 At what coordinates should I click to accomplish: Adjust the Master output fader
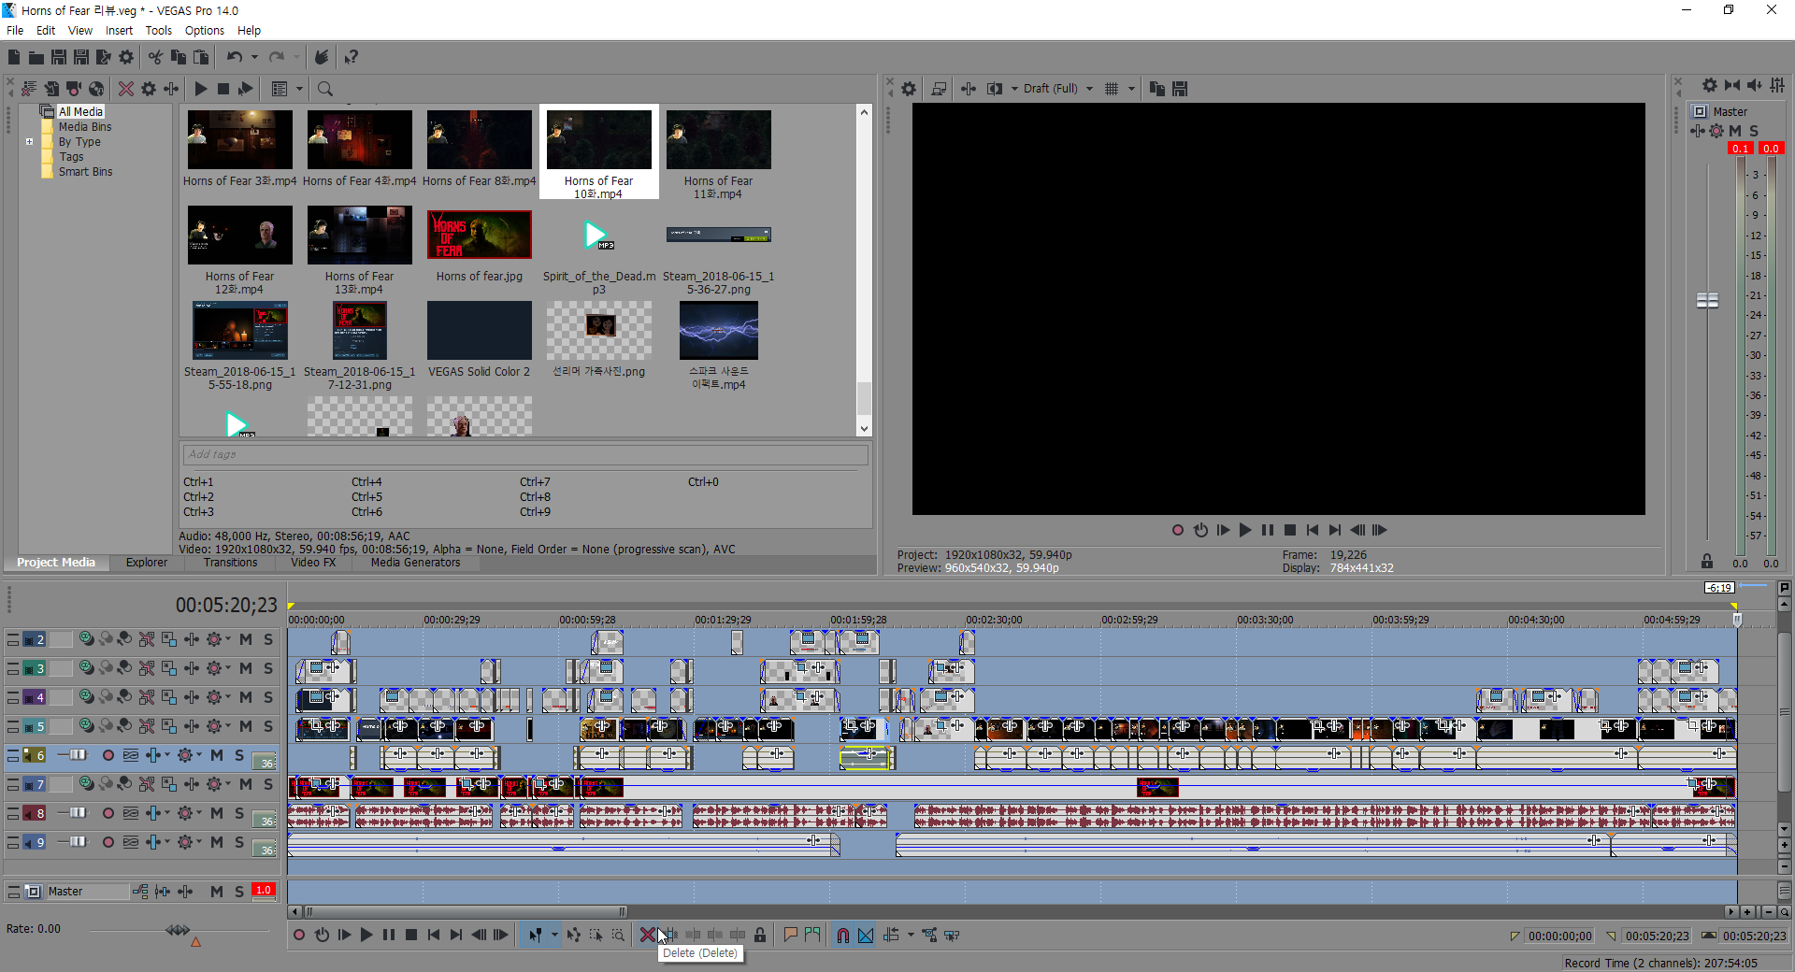[x=1707, y=300]
